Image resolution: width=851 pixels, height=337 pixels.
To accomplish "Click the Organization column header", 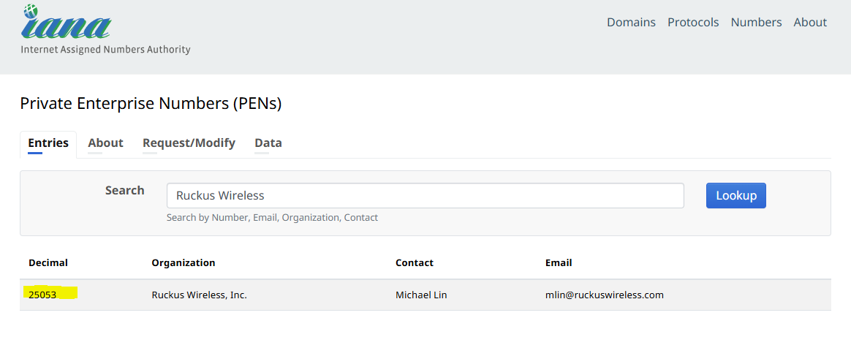I will [184, 263].
